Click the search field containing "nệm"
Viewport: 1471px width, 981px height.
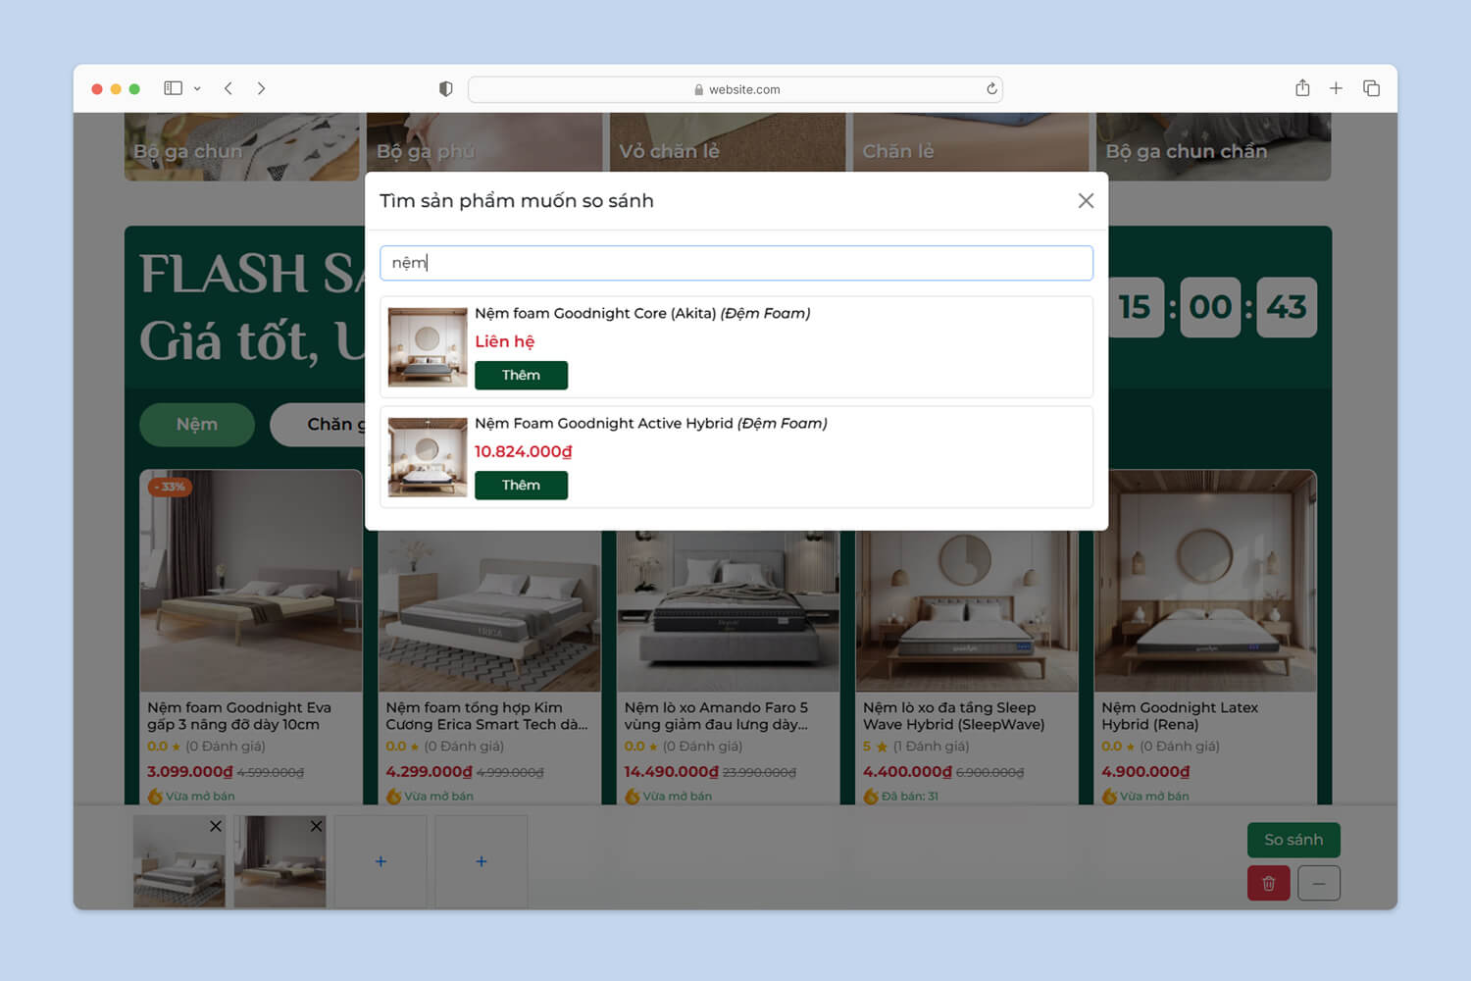coord(736,263)
